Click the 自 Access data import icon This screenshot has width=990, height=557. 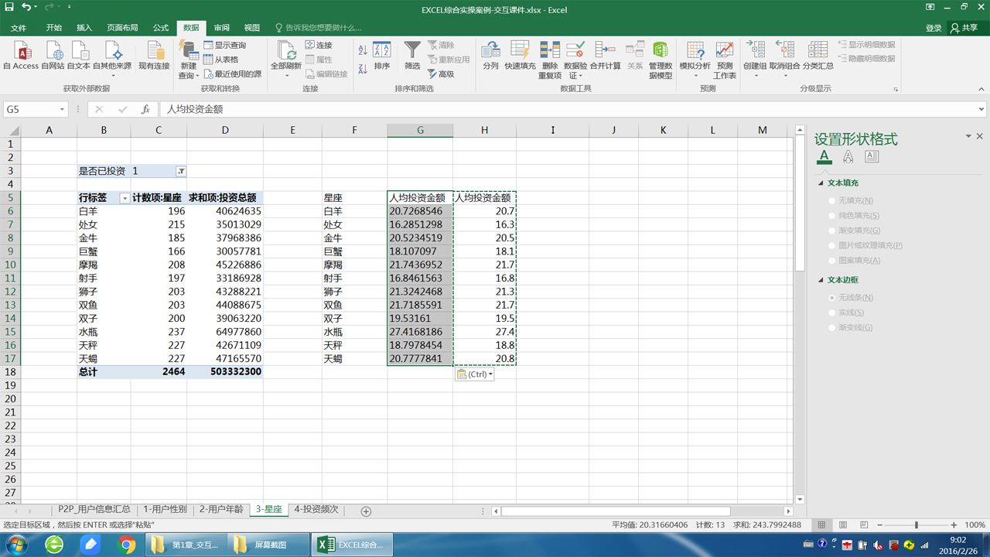[22, 51]
